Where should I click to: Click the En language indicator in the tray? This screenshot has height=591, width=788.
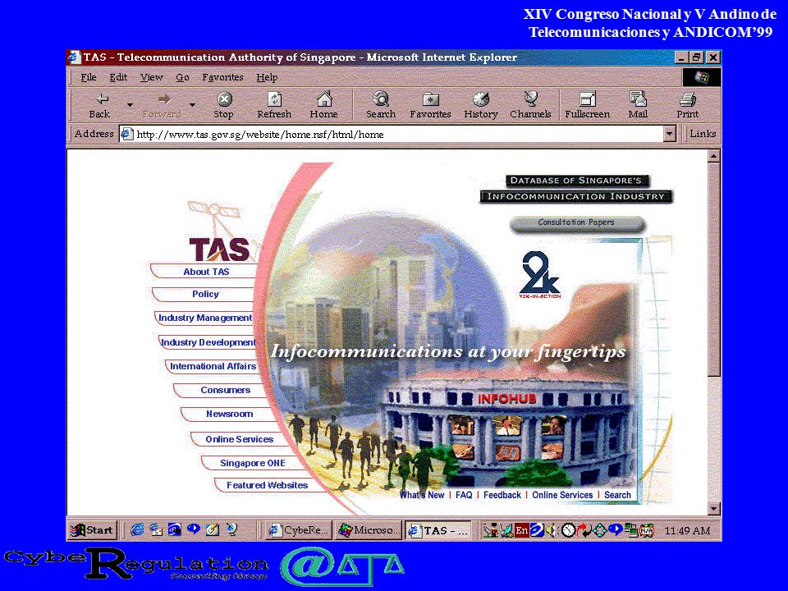click(522, 530)
